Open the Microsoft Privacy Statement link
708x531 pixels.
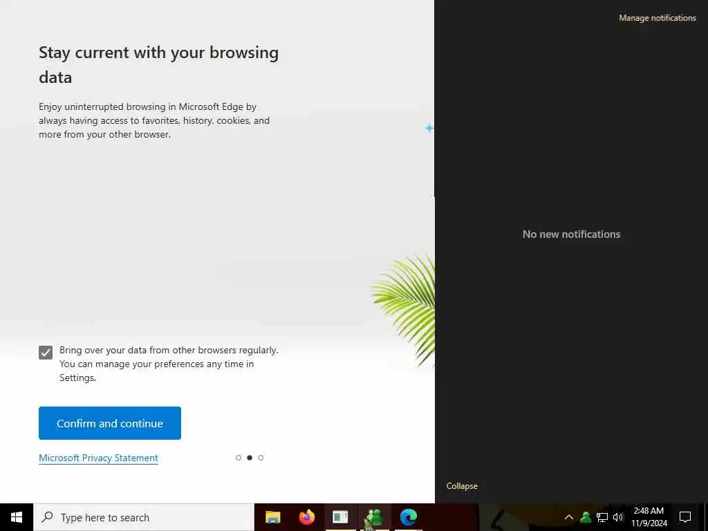[98, 458]
